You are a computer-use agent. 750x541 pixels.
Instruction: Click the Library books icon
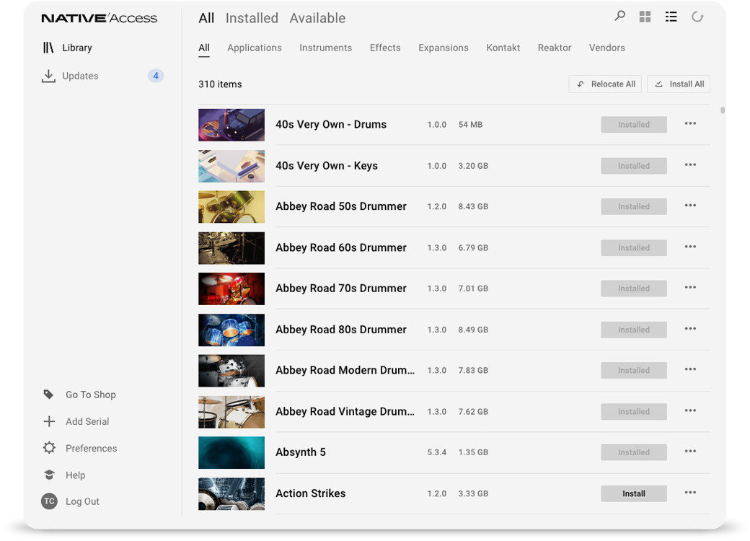(x=48, y=48)
